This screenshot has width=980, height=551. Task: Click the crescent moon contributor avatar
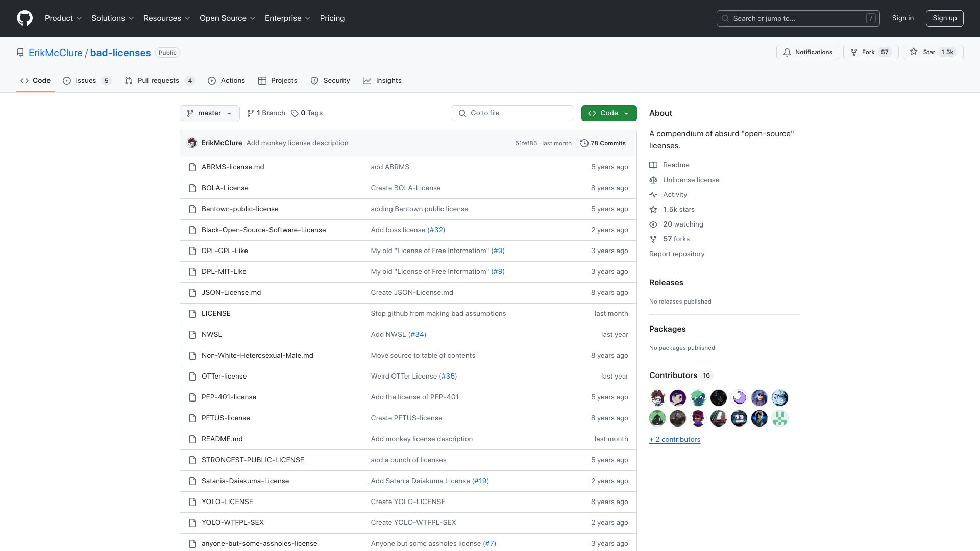pos(739,398)
